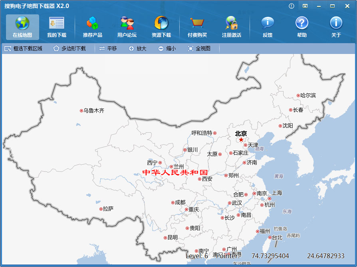This screenshot has width=357, height=267.
Task: Open the 在线地图 online map view
Action: tap(22, 27)
